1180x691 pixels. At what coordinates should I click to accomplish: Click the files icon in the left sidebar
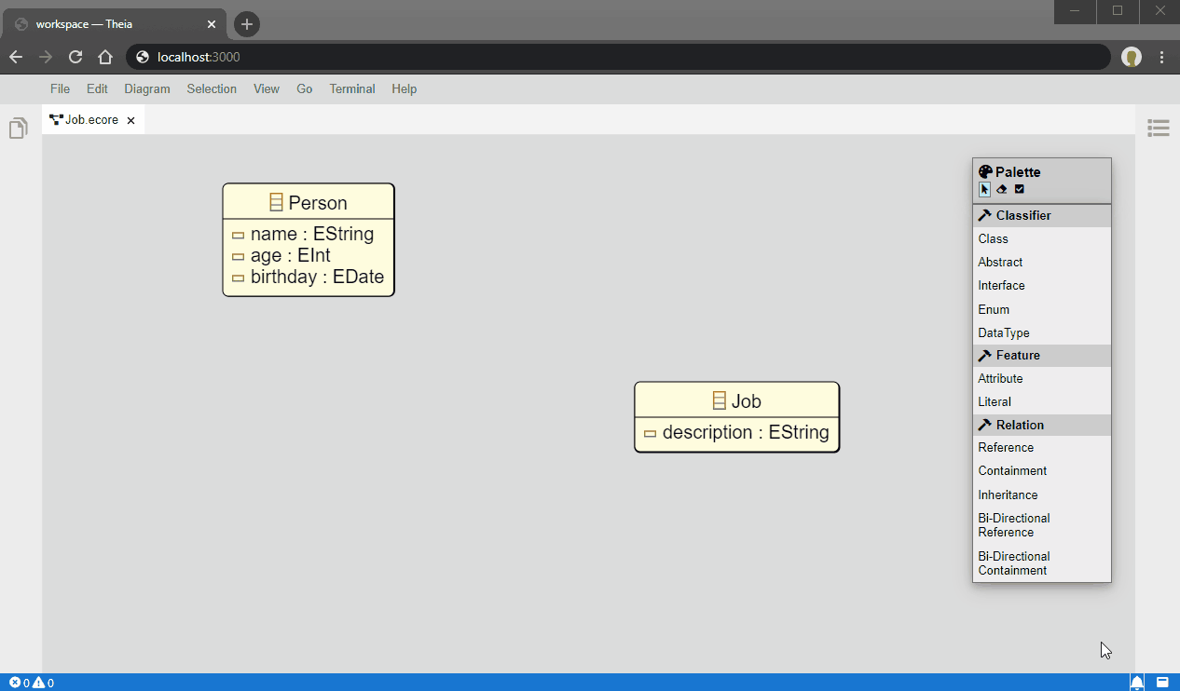coord(18,128)
